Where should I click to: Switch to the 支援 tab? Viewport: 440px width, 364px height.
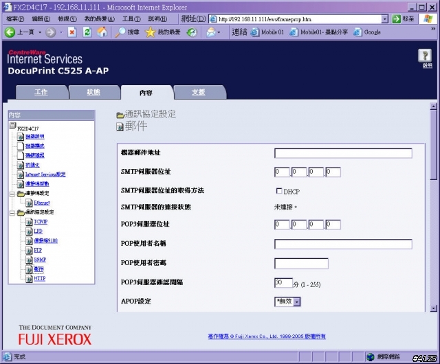(x=199, y=92)
